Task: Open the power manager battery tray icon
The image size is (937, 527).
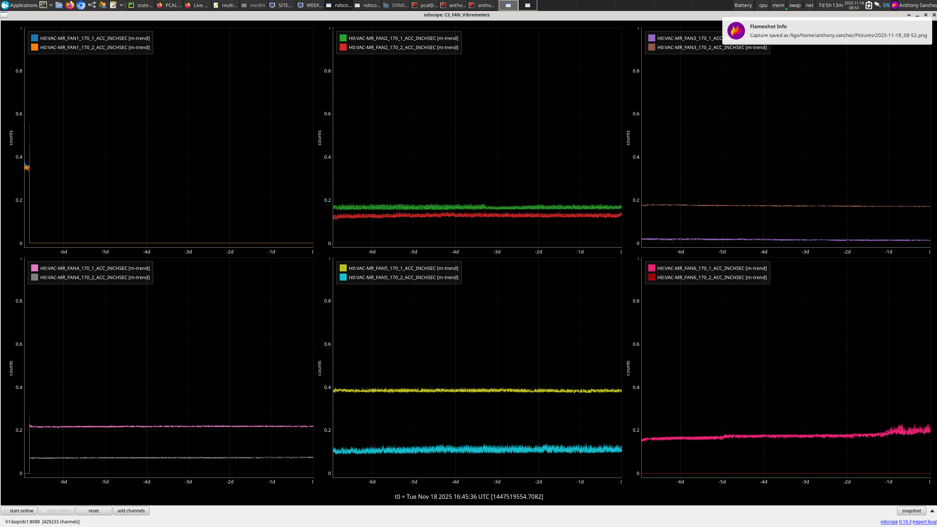Action: [868, 5]
